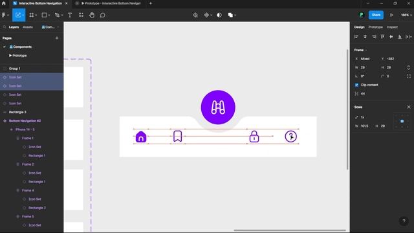Click the Y position field
The width and height of the screenshot is (414, 233).
pos(393,59)
